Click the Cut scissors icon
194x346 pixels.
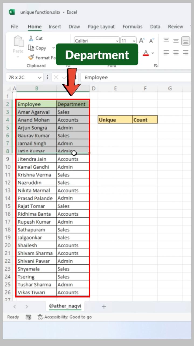coord(31,38)
